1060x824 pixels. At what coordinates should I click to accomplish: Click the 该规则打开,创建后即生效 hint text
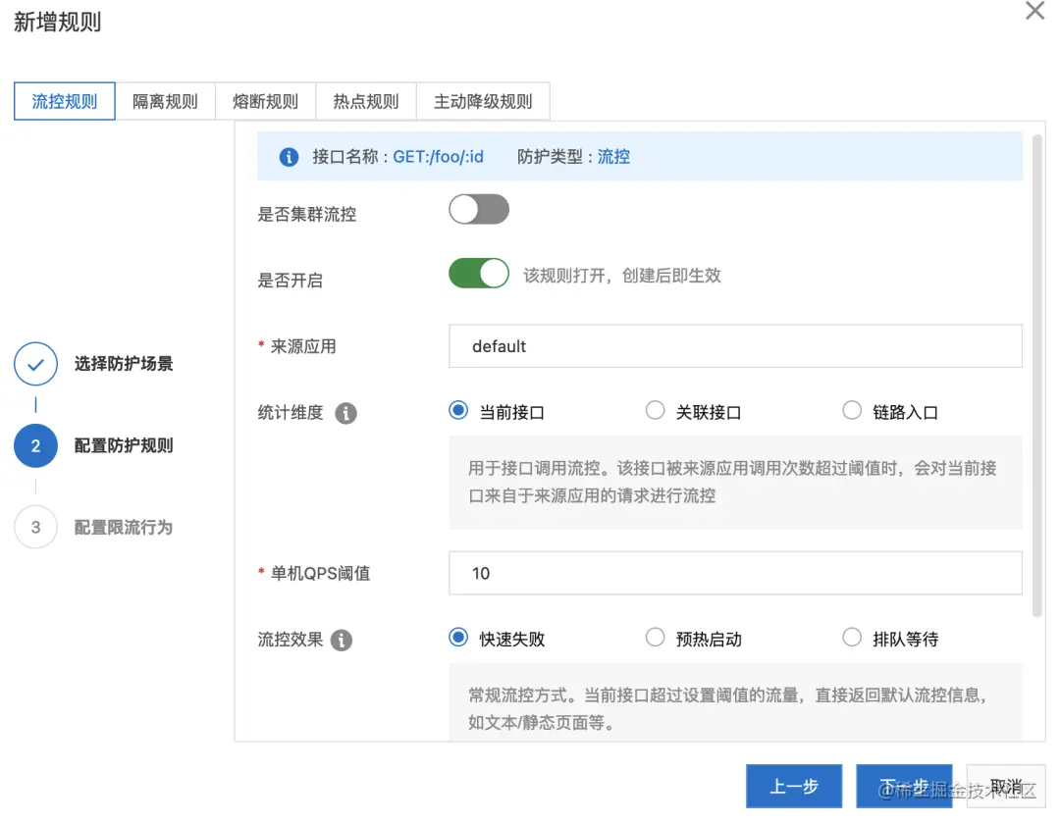pyautogui.click(x=622, y=276)
